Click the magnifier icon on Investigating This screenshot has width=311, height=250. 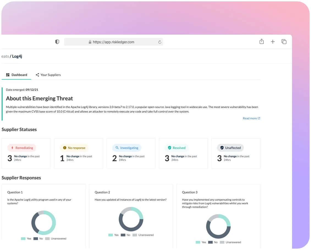tap(117, 148)
